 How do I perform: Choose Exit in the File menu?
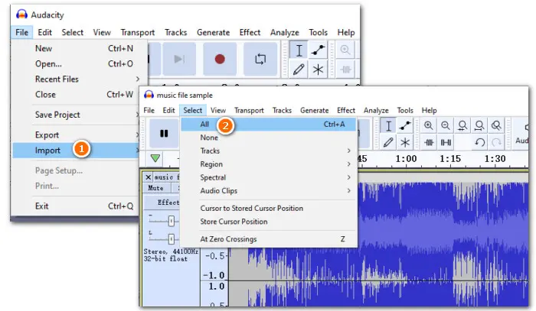tap(77, 206)
